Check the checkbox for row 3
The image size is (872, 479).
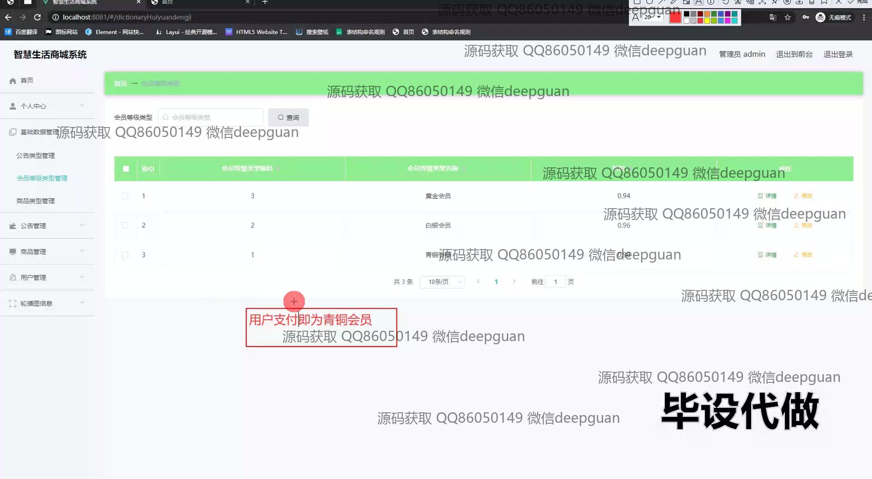tap(125, 255)
